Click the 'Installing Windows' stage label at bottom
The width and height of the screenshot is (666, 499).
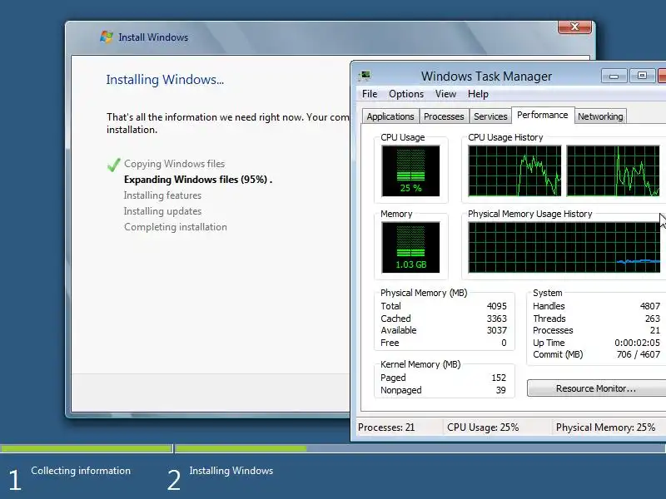tap(231, 471)
